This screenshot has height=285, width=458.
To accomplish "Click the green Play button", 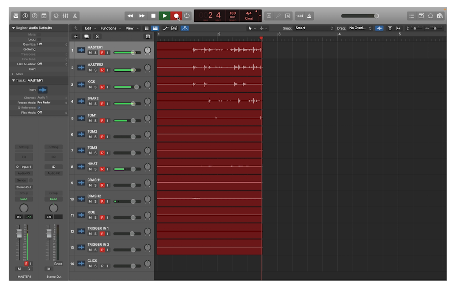I will click(x=165, y=16).
